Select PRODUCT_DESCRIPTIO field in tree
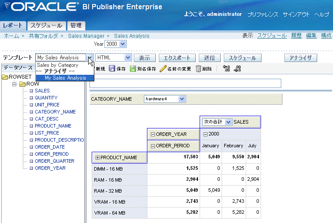 point(60,140)
